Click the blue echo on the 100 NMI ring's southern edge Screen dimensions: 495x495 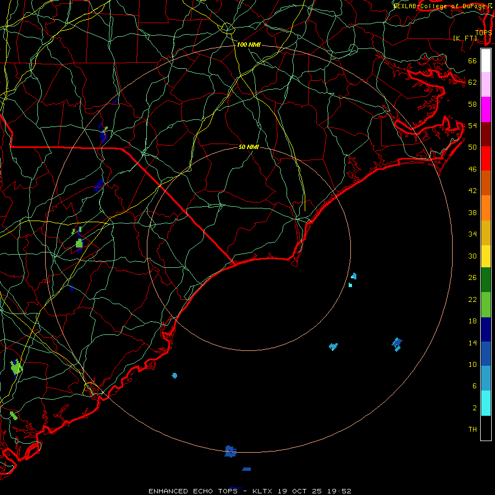(x=230, y=452)
